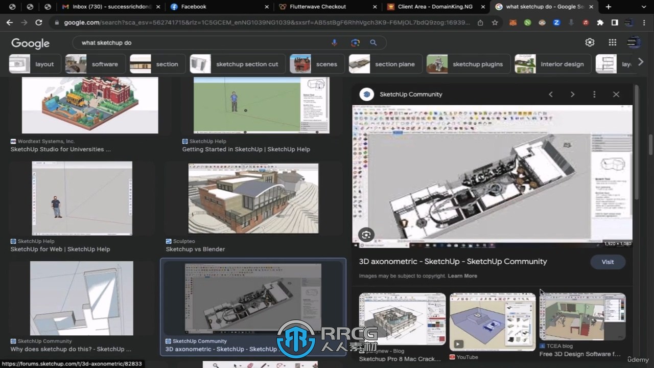654x368 pixels.
Task: Click the browser forward arrow
Action: [24, 22]
